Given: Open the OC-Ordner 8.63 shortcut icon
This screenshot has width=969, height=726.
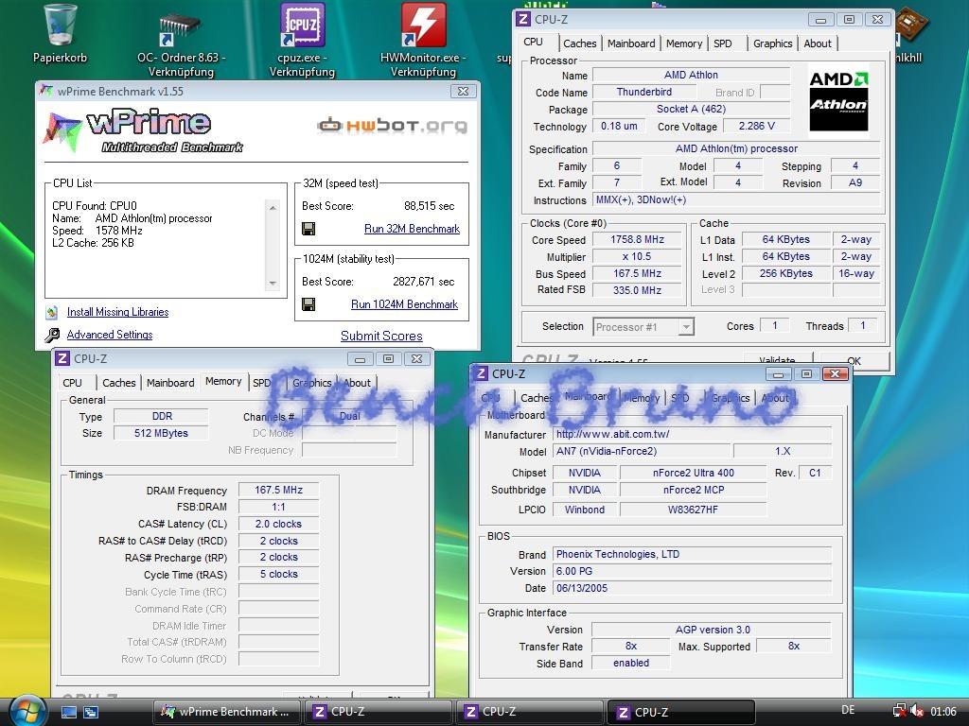Looking at the screenshot, I should point(179,29).
